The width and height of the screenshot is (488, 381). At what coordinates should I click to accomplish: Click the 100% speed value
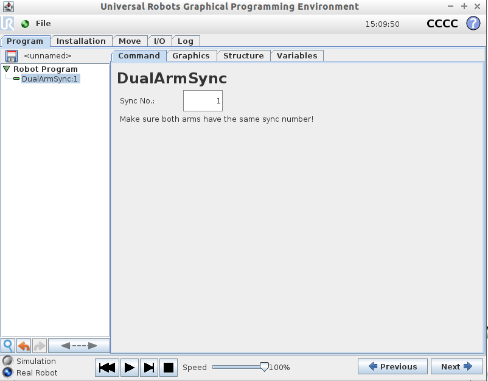coord(279,367)
